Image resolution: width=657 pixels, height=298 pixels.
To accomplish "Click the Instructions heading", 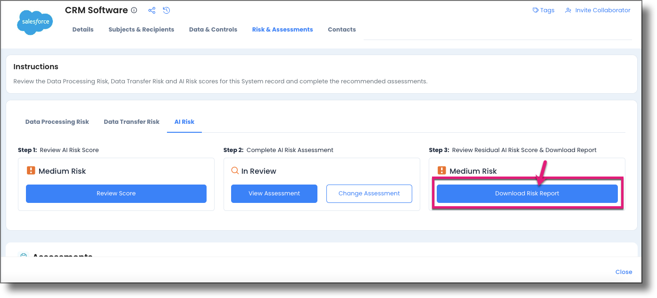I will pos(36,67).
